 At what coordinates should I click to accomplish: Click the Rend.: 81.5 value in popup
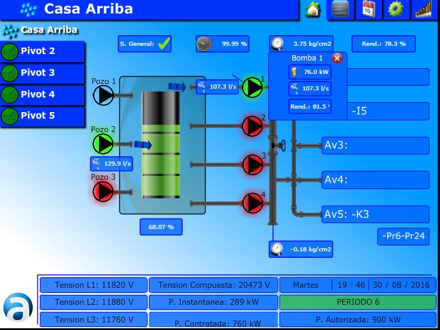(310, 107)
